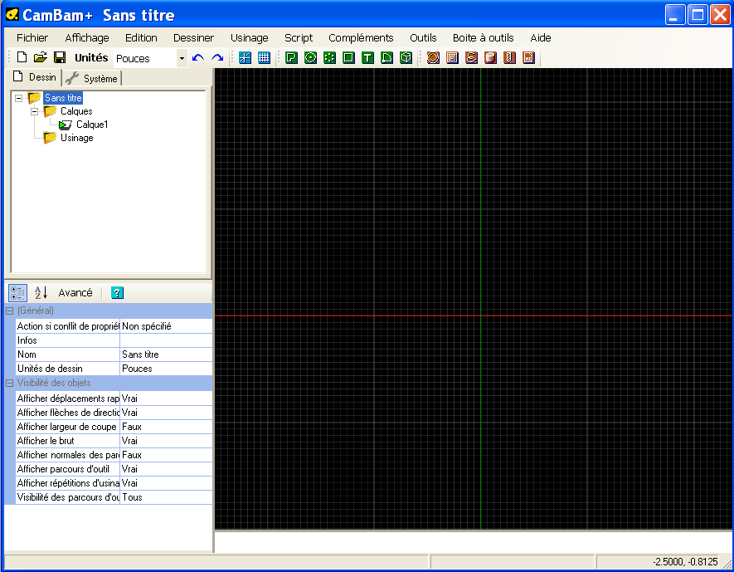Open the Dessiner menu
This screenshot has width=734, height=572.
[193, 38]
